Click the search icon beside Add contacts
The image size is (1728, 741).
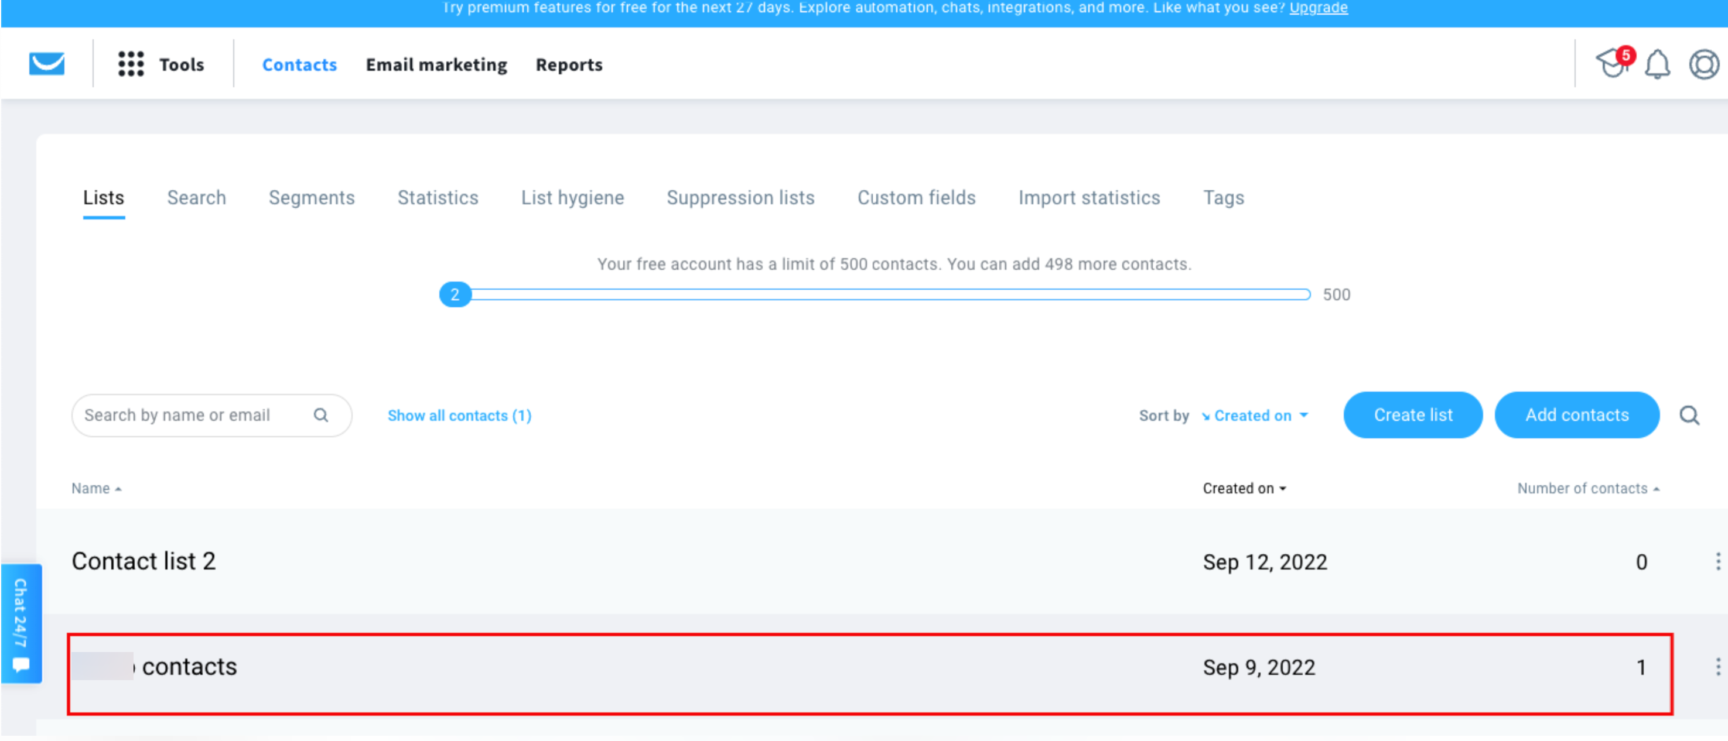[1688, 416]
